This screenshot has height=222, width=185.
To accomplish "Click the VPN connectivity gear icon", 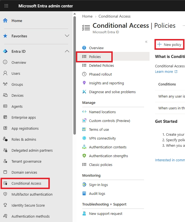I will [x=84, y=138].
